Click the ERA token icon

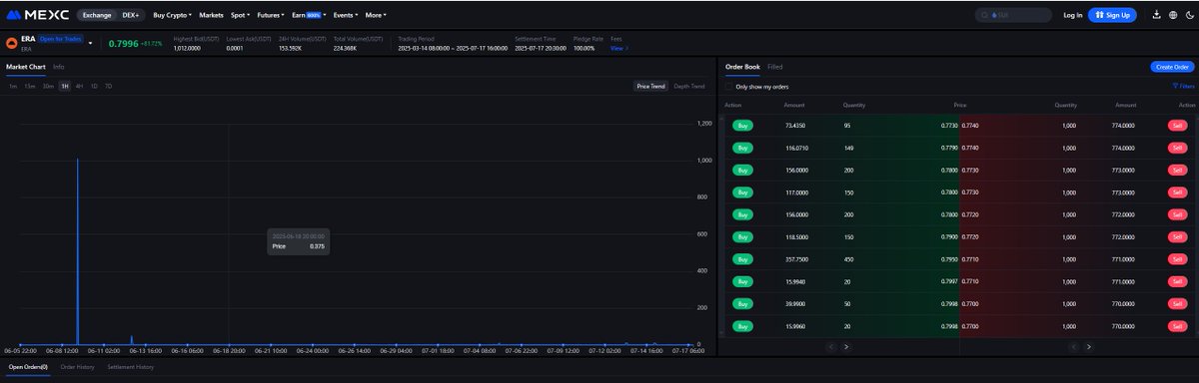[x=11, y=44]
